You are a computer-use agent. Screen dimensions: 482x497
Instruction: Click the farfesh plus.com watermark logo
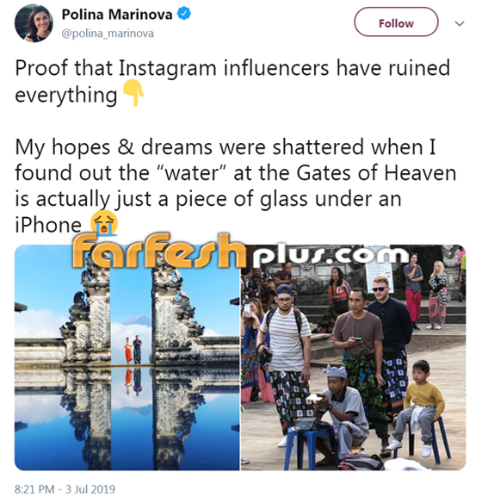point(241,251)
